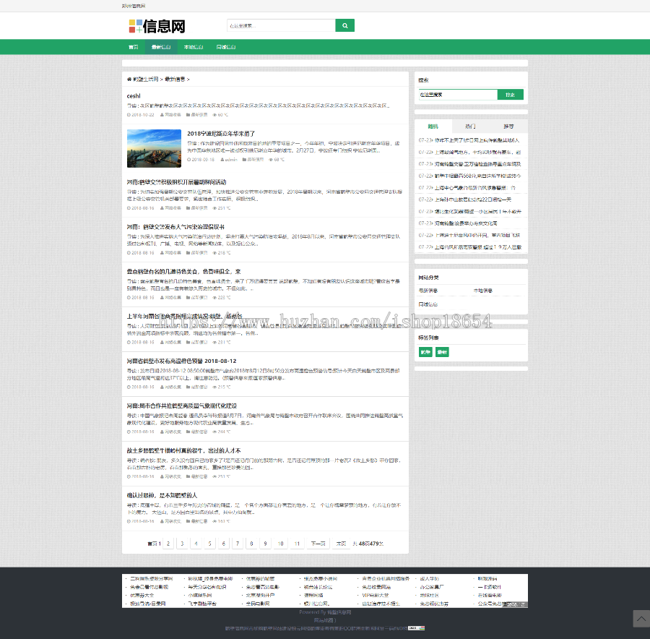Click the back-to-top arrow button
The height and width of the screenshot is (639, 650).
coord(641,618)
